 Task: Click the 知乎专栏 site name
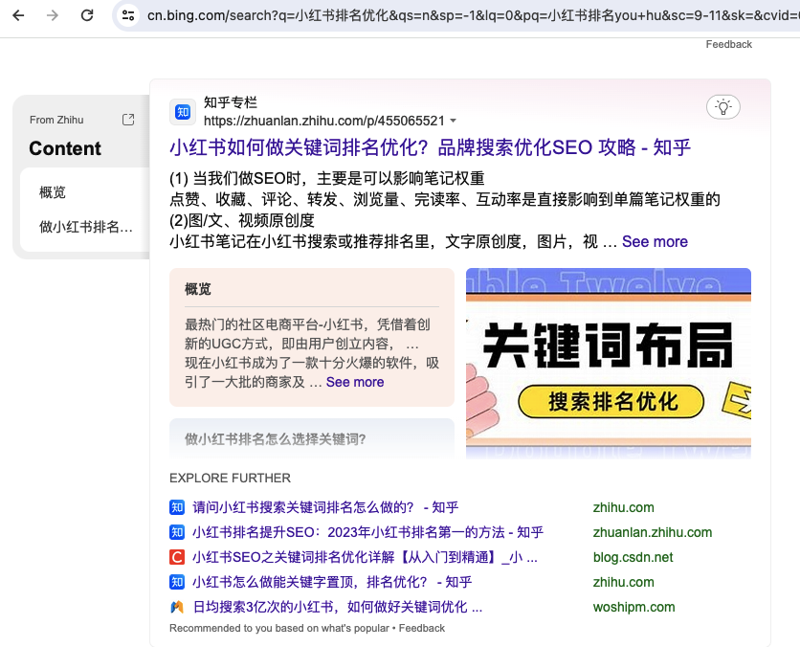click(231, 102)
